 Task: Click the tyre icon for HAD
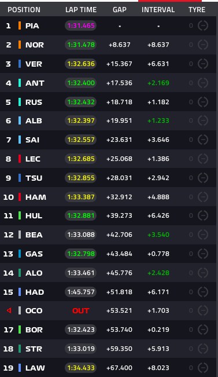[202, 292]
